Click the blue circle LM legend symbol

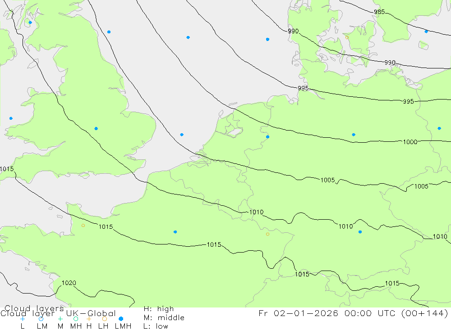click(x=41, y=319)
